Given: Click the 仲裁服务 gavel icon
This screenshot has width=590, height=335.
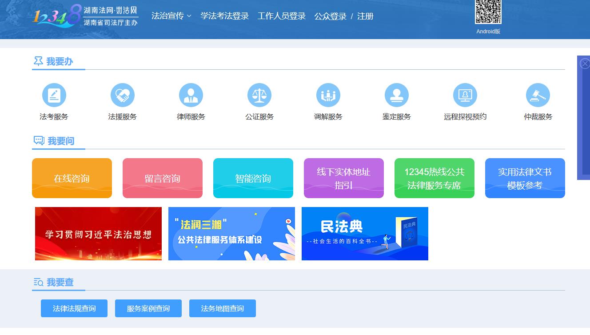Looking at the screenshot, I should (x=538, y=95).
